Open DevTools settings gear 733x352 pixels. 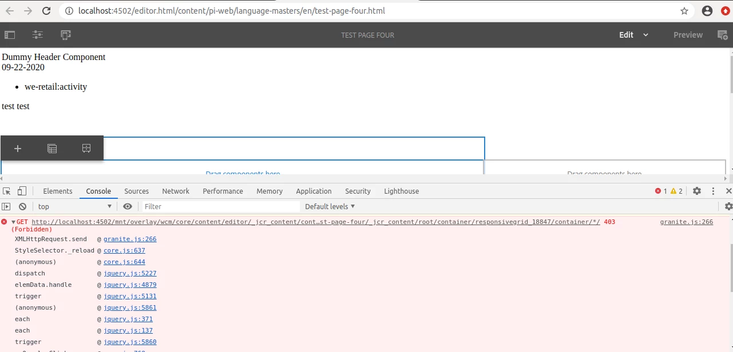pos(697,191)
